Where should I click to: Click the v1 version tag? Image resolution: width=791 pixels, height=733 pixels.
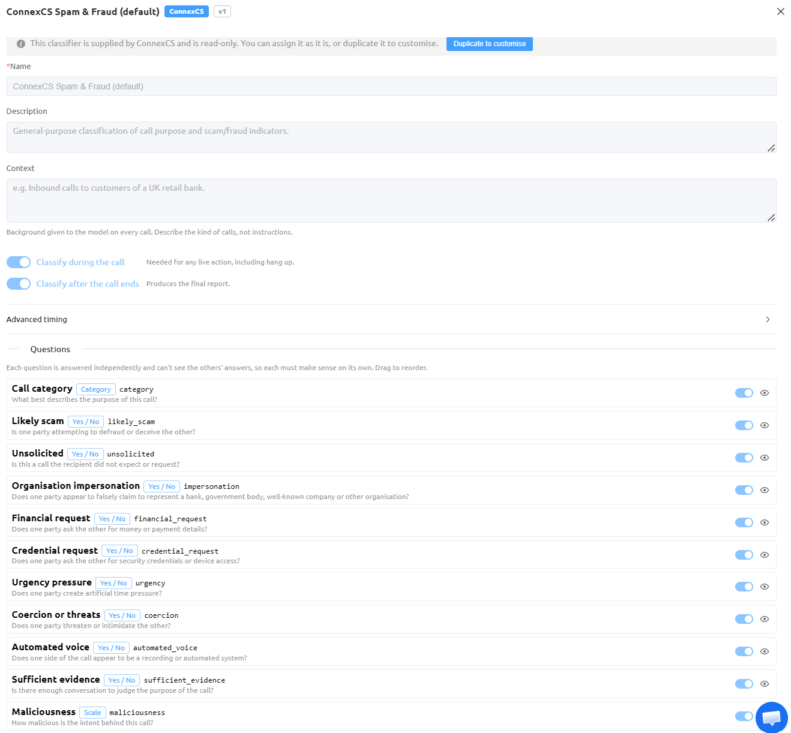(222, 11)
